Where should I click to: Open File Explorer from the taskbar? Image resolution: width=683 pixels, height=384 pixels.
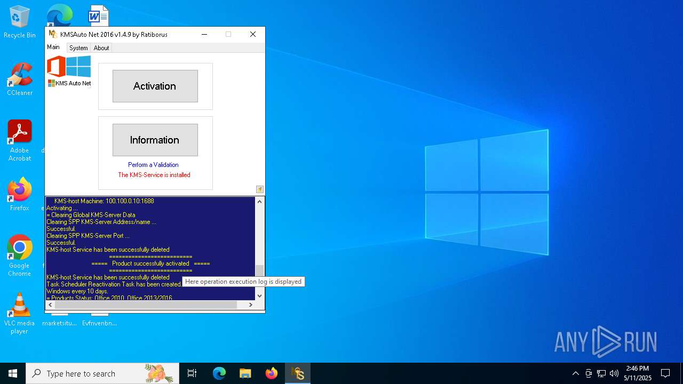[x=245, y=373]
